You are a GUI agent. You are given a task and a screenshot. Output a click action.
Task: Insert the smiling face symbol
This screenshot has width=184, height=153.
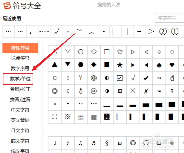[94, 78]
